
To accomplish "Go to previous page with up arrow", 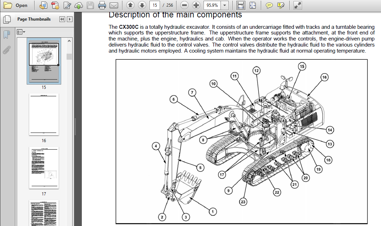I will (x=131, y=5).
